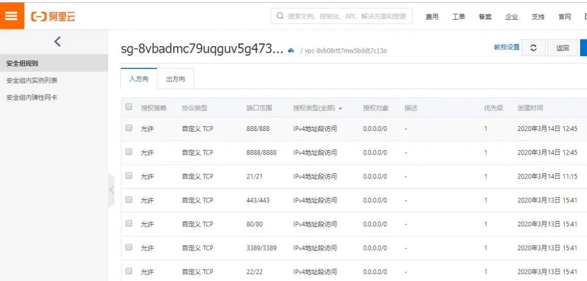Click the search magnifier icon
The height and width of the screenshot is (281, 587).
click(x=280, y=16)
